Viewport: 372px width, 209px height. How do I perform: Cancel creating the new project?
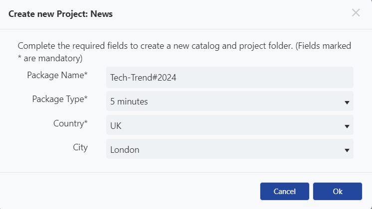pyautogui.click(x=284, y=191)
